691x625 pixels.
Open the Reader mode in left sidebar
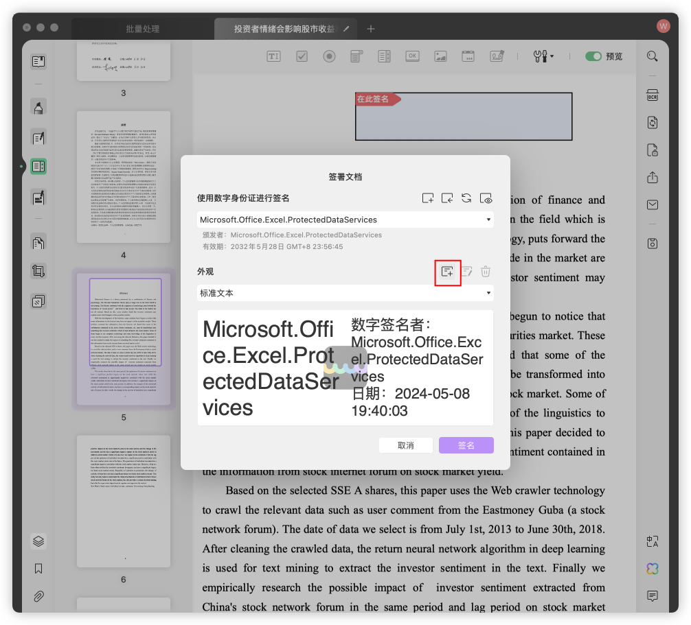pyautogui.click(x=38, y=62)
